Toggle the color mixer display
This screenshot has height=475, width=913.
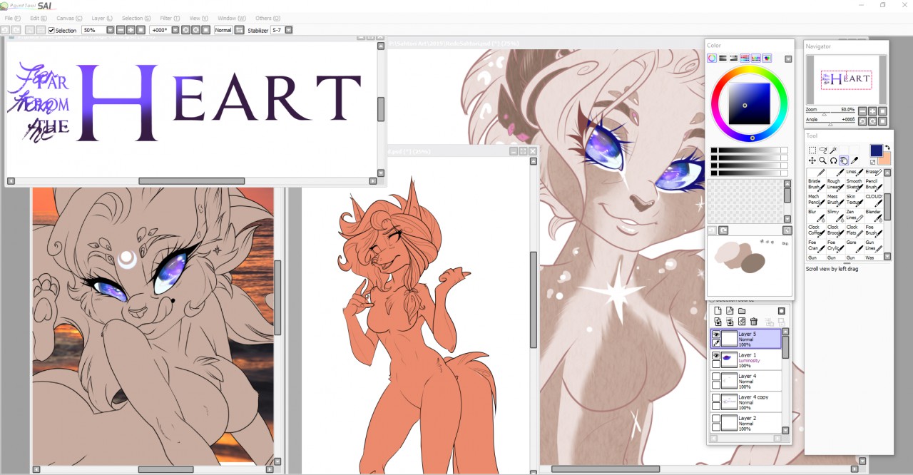coord(745,58)
